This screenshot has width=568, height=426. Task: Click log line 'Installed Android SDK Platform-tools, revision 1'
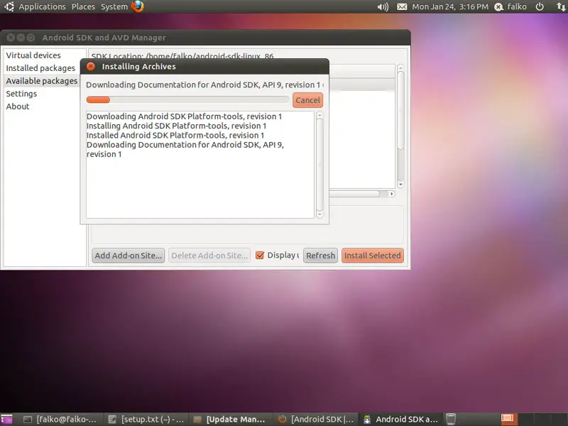[175, 135]
